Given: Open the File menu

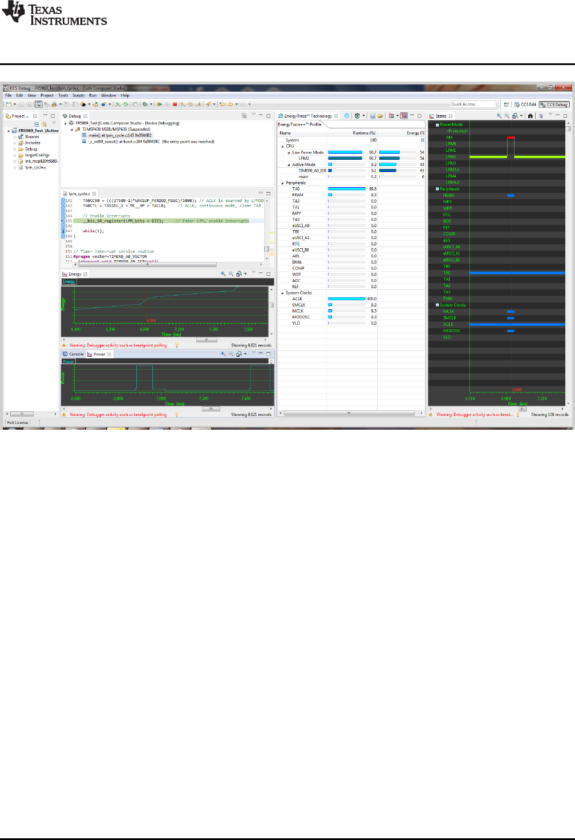Looking at the screenshot, I should tap(9, 96).
